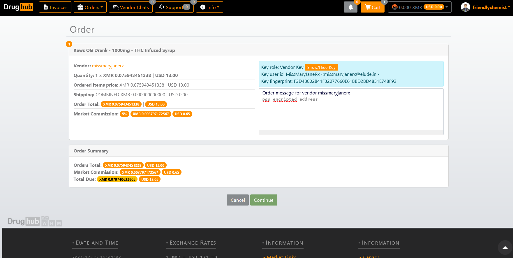
Task: Click the Total Due USD 13.65 badge
Action: point(150,179)
